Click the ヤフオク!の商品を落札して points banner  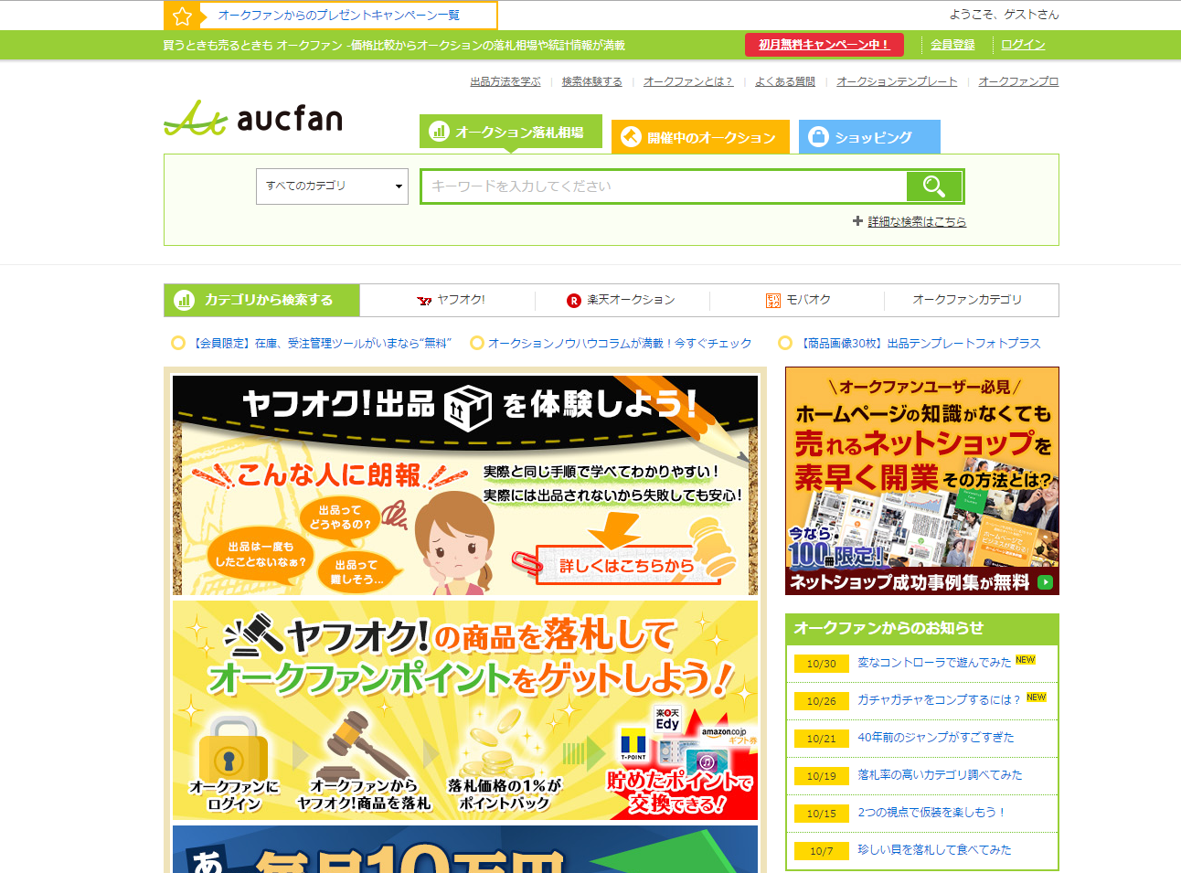click(x=465, y=710)
